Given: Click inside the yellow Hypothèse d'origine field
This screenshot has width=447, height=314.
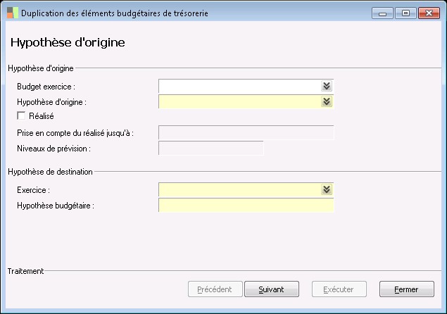Looking at the screenshot, I should coord(239,101).
